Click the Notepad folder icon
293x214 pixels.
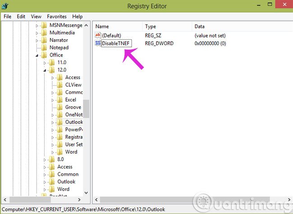[44, 47]
